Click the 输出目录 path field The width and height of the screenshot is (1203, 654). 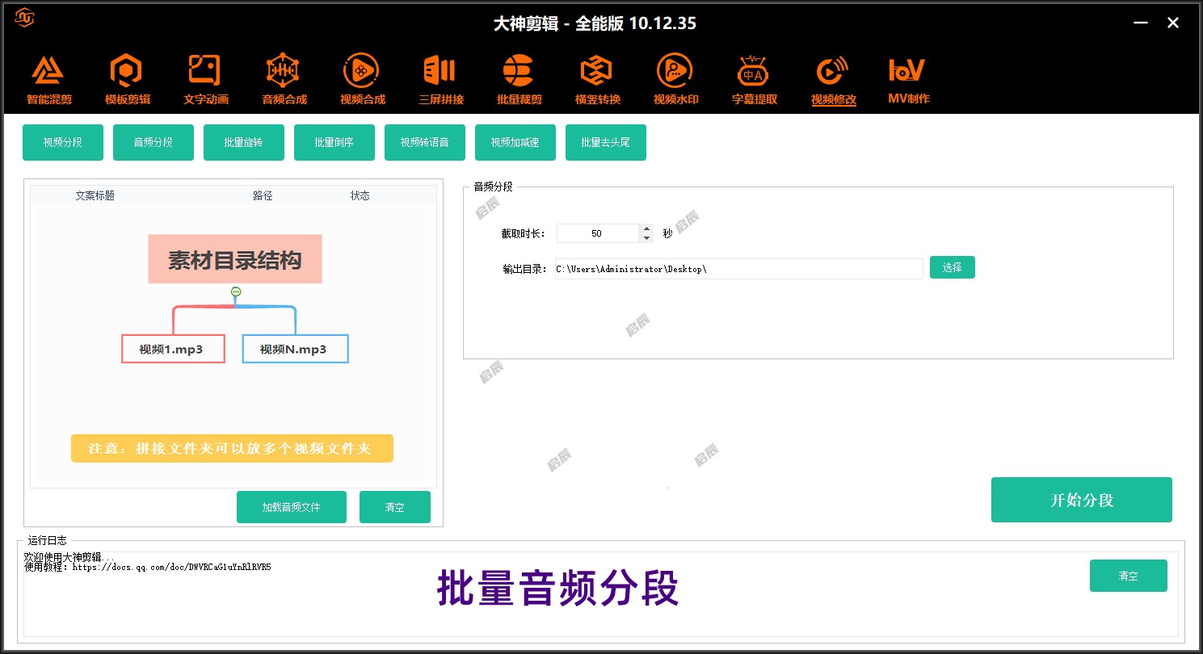pyautogui.click(x=738, y=269)
